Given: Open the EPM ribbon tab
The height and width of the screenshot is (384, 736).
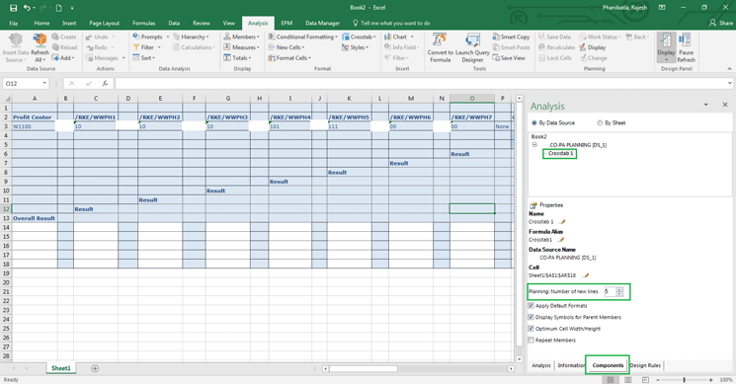Looking at the screenshot, I should click(286, 23).
